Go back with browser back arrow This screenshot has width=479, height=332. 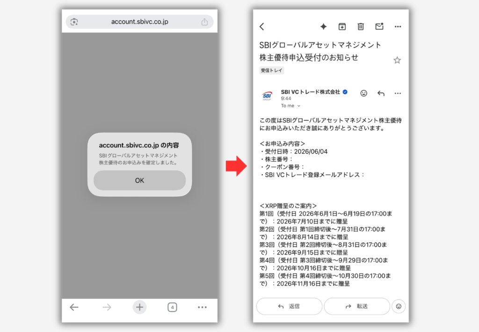tap(74, 307)
